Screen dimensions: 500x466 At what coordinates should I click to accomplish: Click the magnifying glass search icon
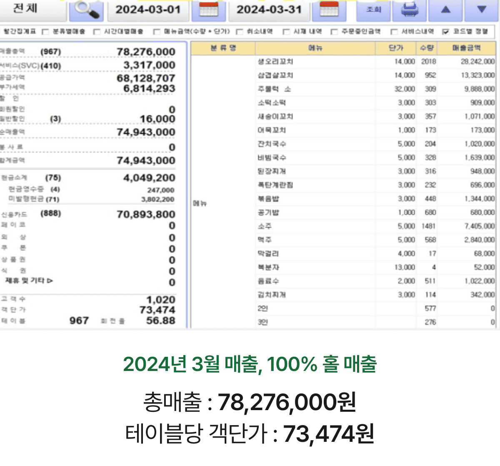pos(86,10)
